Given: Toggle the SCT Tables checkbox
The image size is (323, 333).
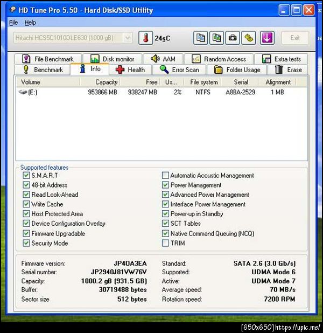Looking at the screenshot, I should pos(165,224).
